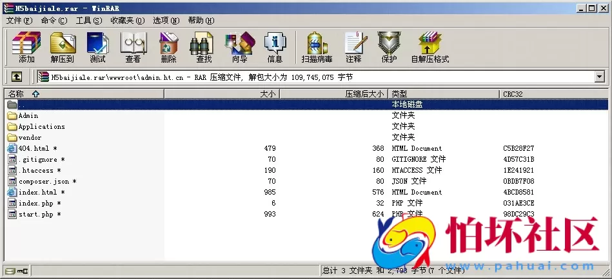Select the composer.json file name

(48, 181)
